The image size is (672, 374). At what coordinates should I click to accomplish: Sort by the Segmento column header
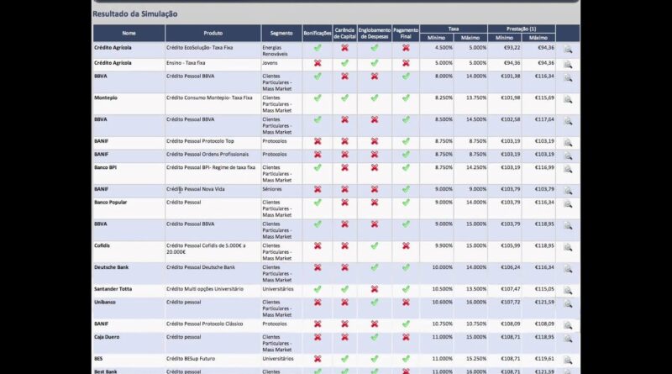281,33
